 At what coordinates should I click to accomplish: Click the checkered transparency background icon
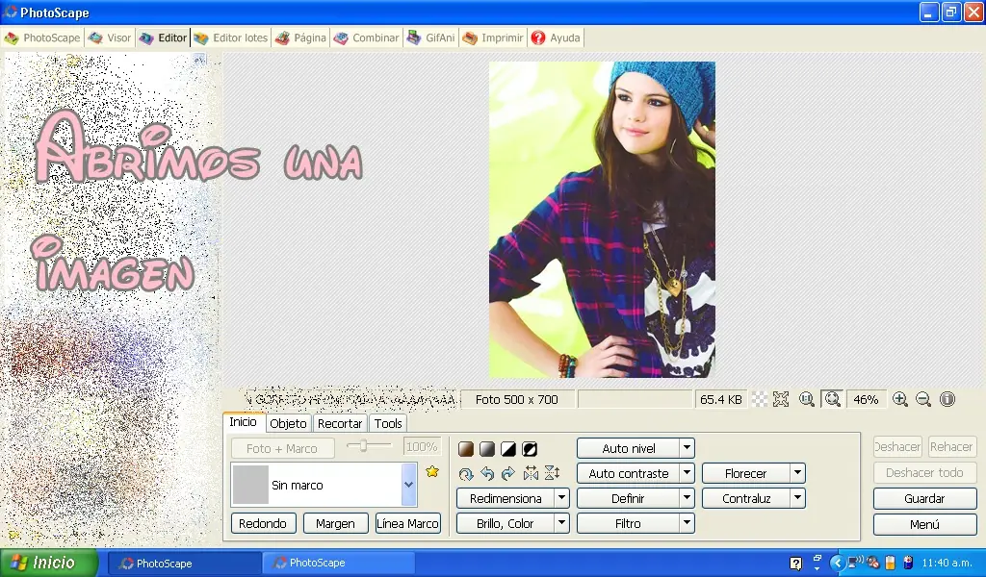761,399
